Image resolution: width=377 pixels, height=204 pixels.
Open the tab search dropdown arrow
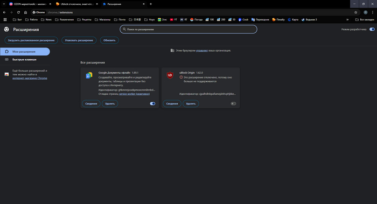[4, 4]
